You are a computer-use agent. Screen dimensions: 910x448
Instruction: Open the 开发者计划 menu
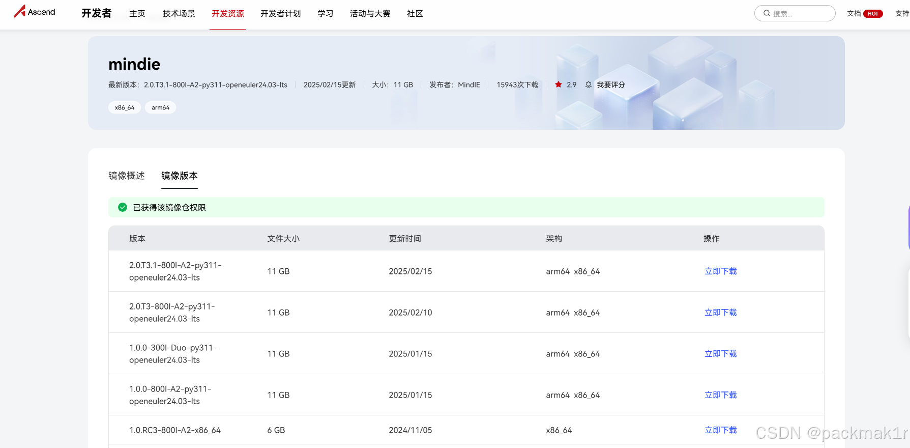pos(281,14)
